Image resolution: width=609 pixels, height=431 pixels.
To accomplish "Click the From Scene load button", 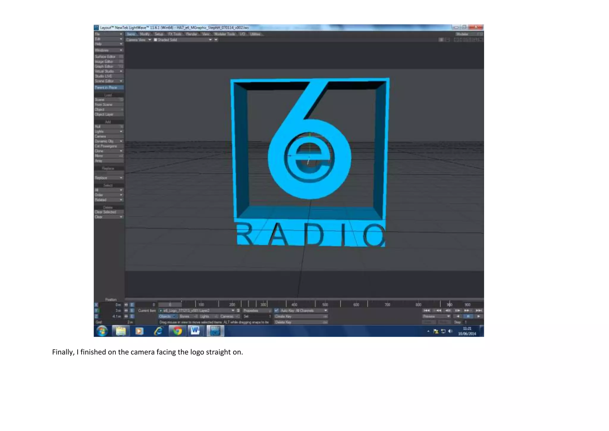I will click(109, 105).
